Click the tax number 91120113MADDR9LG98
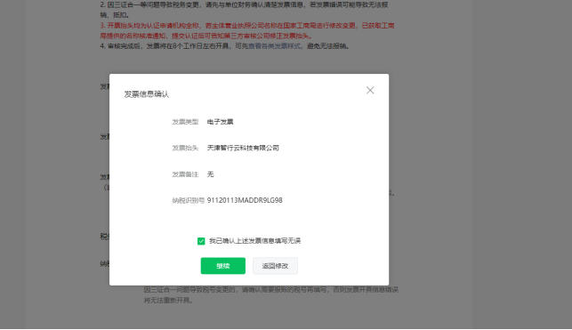The image size is (572, 330). pyautogui.click(x=245, y=200)
